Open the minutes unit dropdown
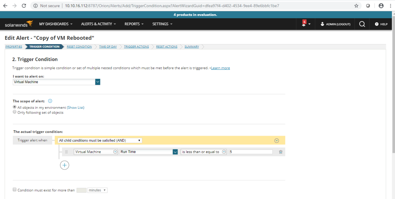This screenshot has width=395, height=199. [x=97, y=190]
